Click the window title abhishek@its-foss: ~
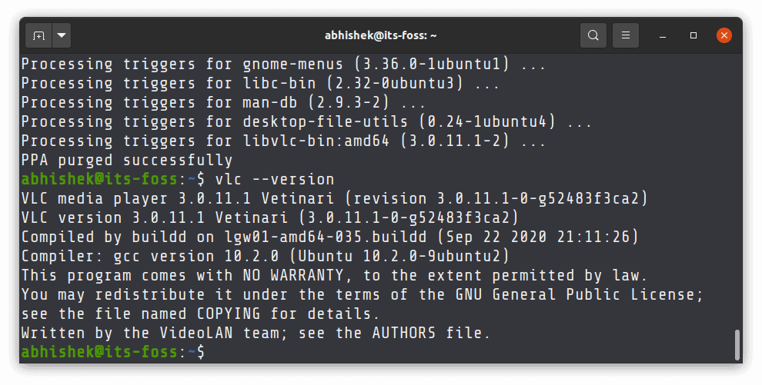The height and width of the screenshot is (385, 762). click(380, 35)
